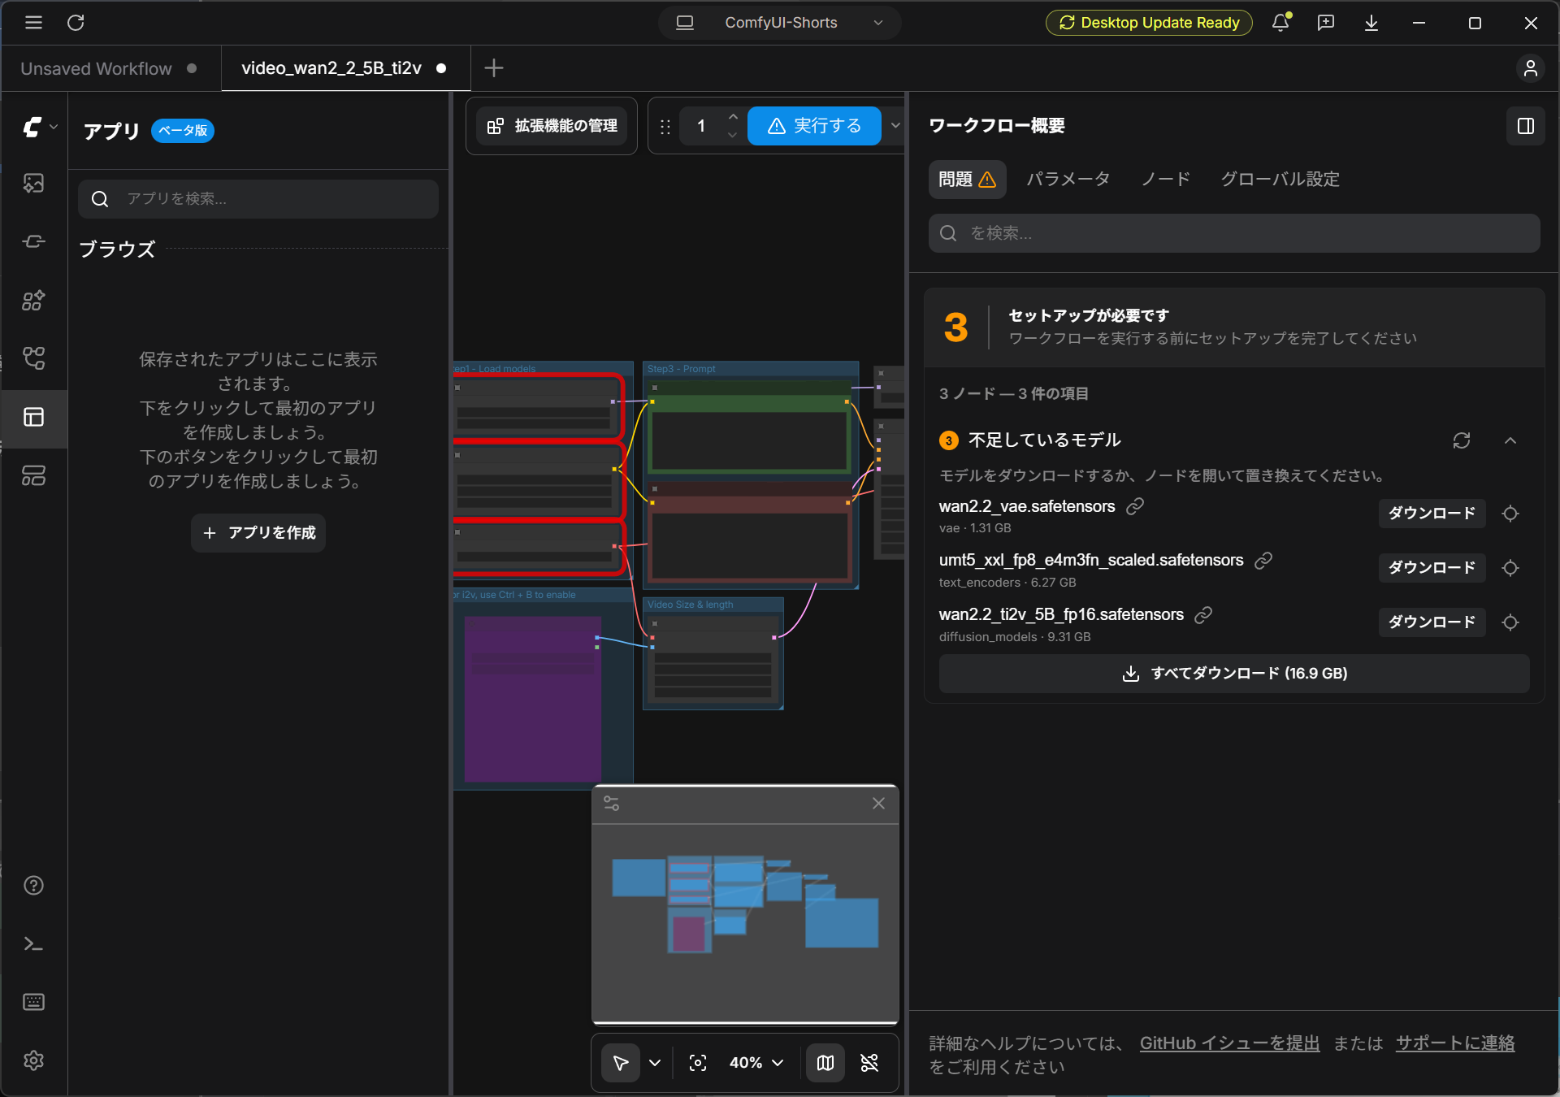Toggle the right side panel layout
Image resolution: width=1560 pixels, height=1097 pixels.
tap(1526, 126)
